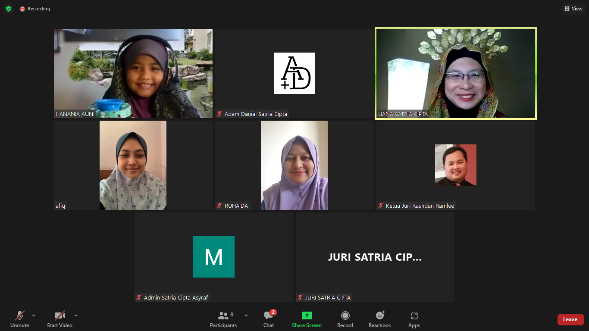Select the HANANIA AUNI video tile
Viewport: 589px width, 331px height.
(x=133, y=73)
